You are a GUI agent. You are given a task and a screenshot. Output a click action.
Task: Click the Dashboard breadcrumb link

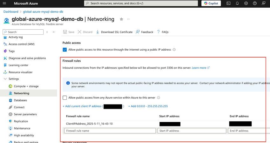(x=11, y=12)
